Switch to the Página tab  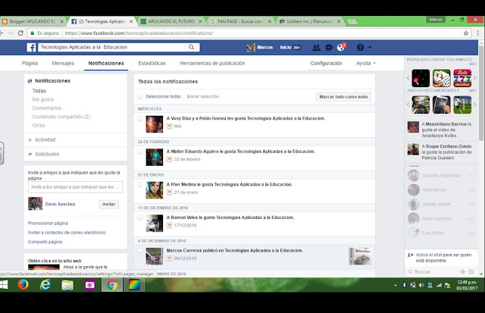pos(30,63)
